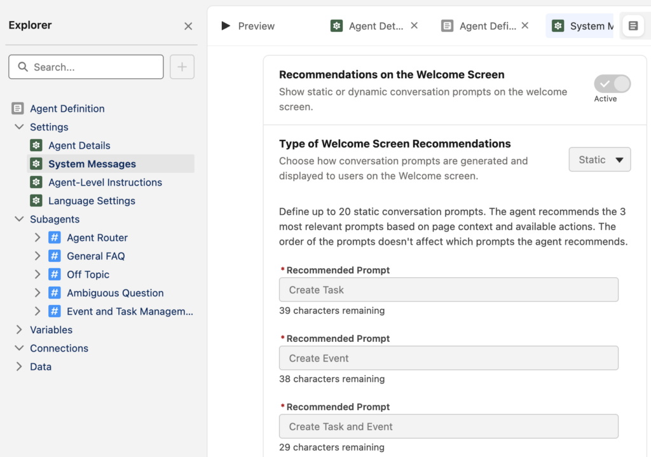This screenshot has width=651, height=457.
Task: Click the Data label in Explorer
Action: [41, 367]
